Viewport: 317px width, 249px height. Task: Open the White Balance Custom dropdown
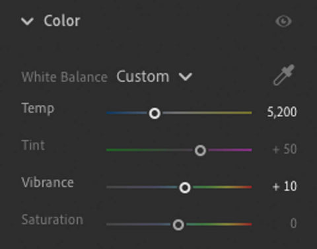(155, 77)
